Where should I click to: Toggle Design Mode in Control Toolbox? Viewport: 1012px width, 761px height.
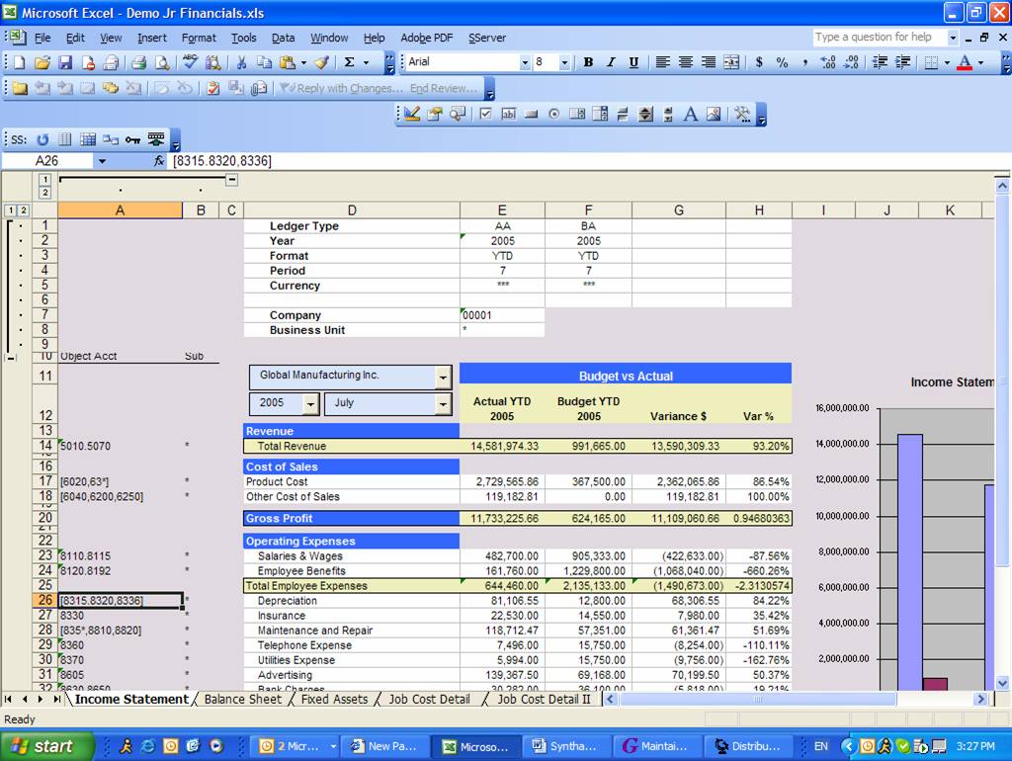click(x=412, y=115)
